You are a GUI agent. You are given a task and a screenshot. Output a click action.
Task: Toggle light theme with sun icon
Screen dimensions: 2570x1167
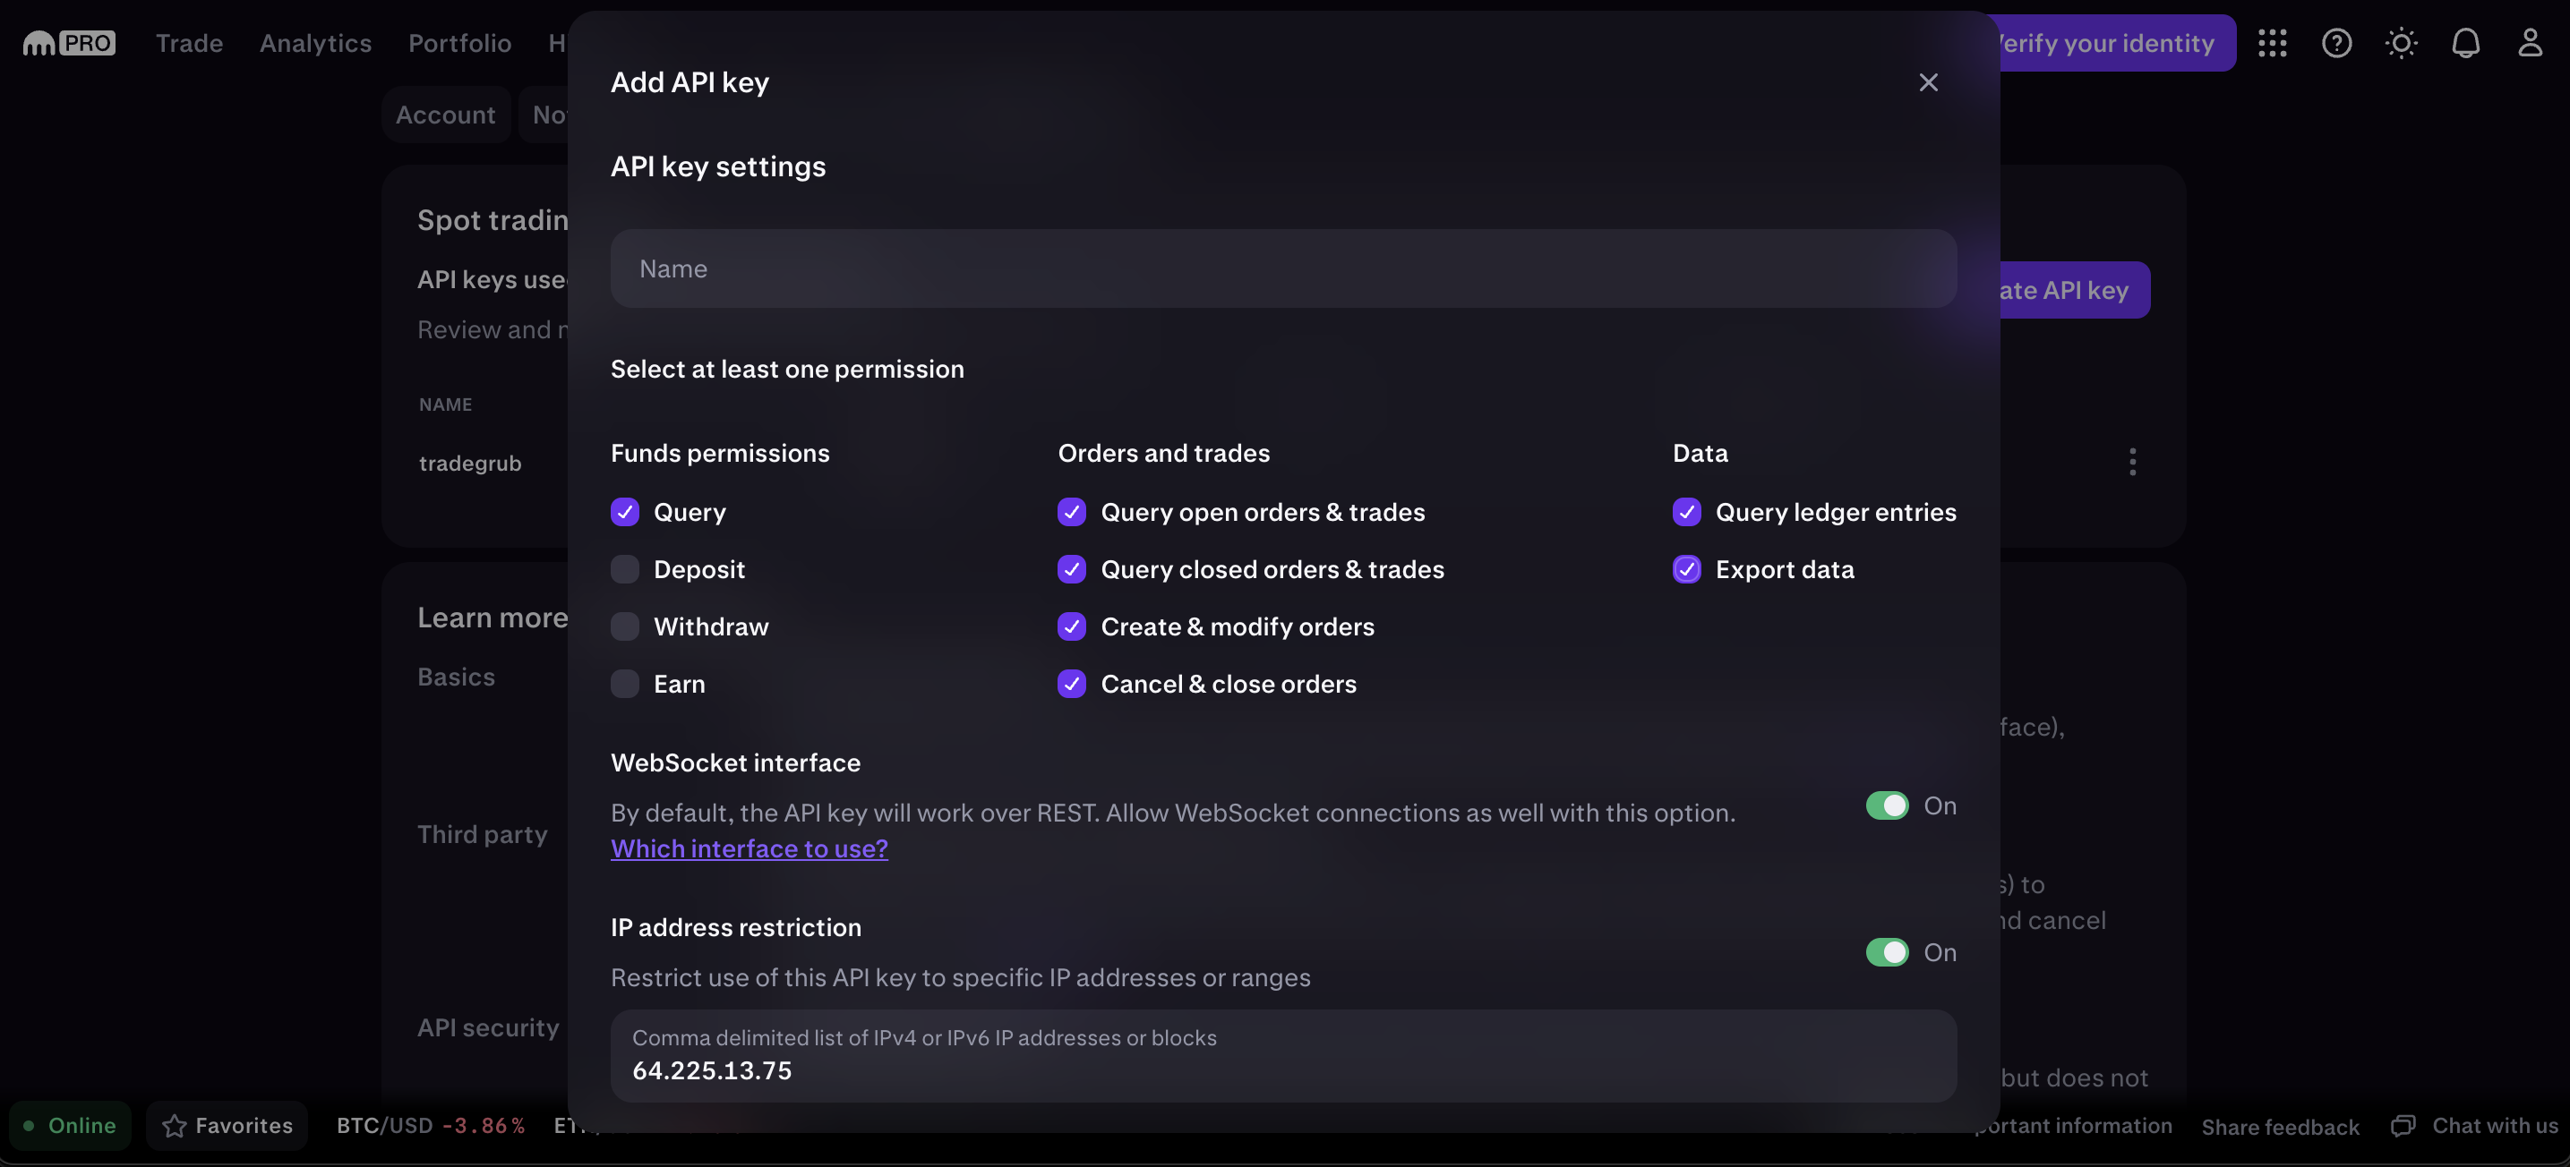click(x=2401, y=43)
